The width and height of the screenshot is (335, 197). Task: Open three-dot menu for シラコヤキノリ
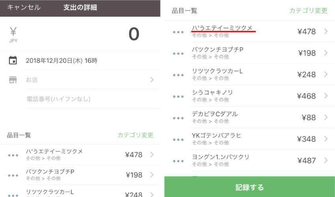[178, 97]
